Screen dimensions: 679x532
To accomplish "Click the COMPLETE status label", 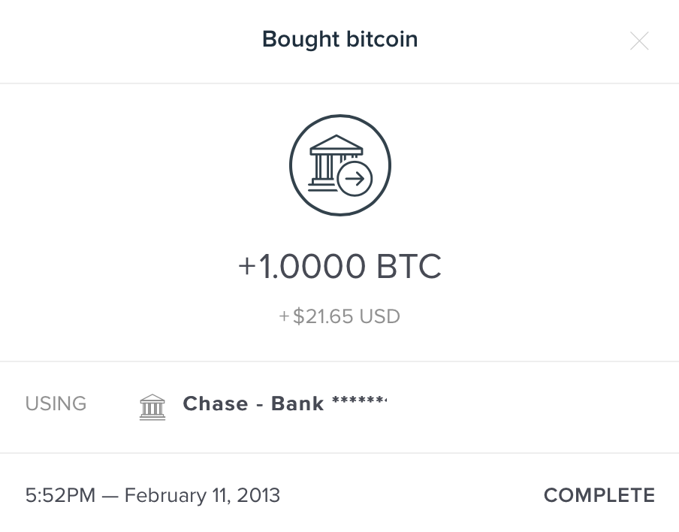I will (x=599, y=496).
